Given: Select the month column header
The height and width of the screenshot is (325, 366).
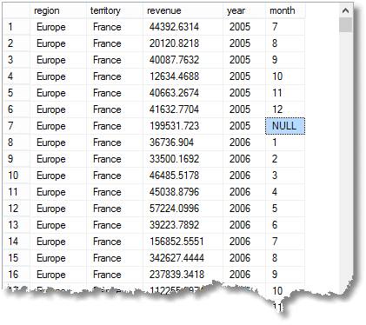Looking at the screenshot, I should [x=285, y=10].
